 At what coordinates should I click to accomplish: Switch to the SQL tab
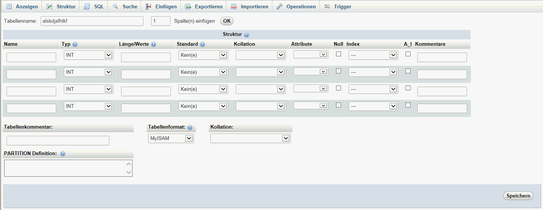pyautogui.click(x=94, y=6)
